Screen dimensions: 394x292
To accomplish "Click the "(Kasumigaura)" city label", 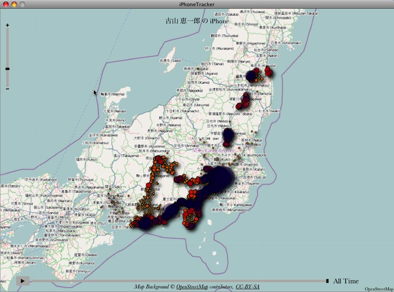I will 254,155.
